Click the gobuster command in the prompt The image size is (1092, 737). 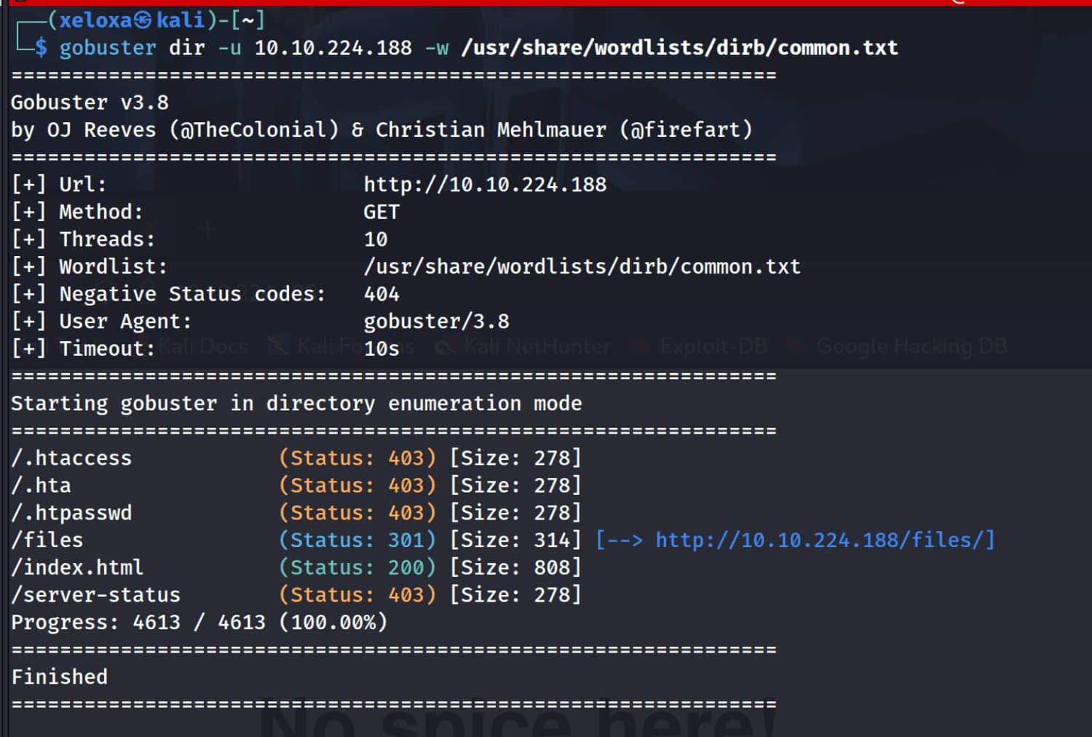tap(107, 48)
